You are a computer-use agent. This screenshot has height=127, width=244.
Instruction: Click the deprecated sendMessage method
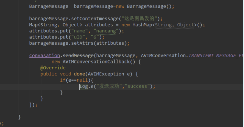tap(78, 55)
